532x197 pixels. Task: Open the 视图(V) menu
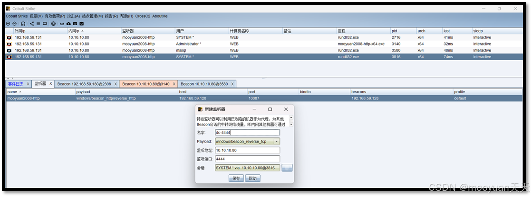click(x=36, y=16)
